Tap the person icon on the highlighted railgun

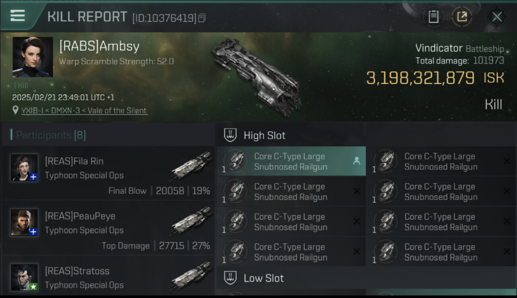click(x=357, y=161)
